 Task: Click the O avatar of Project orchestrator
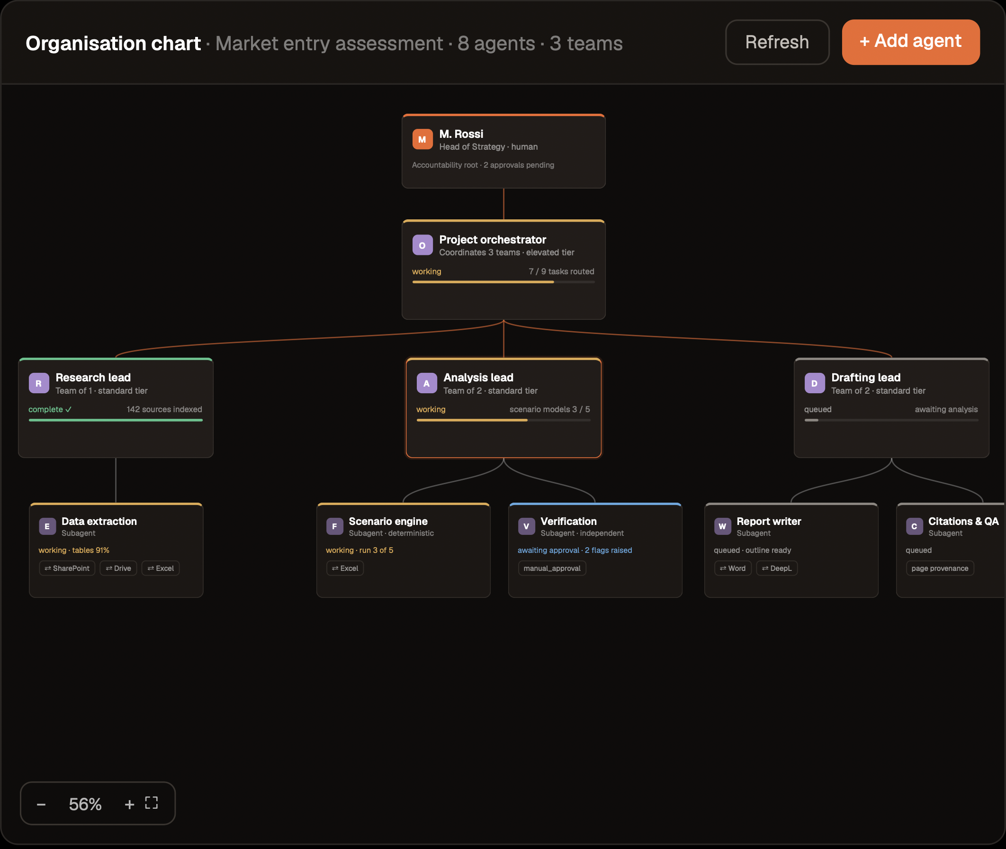point(422,245)
